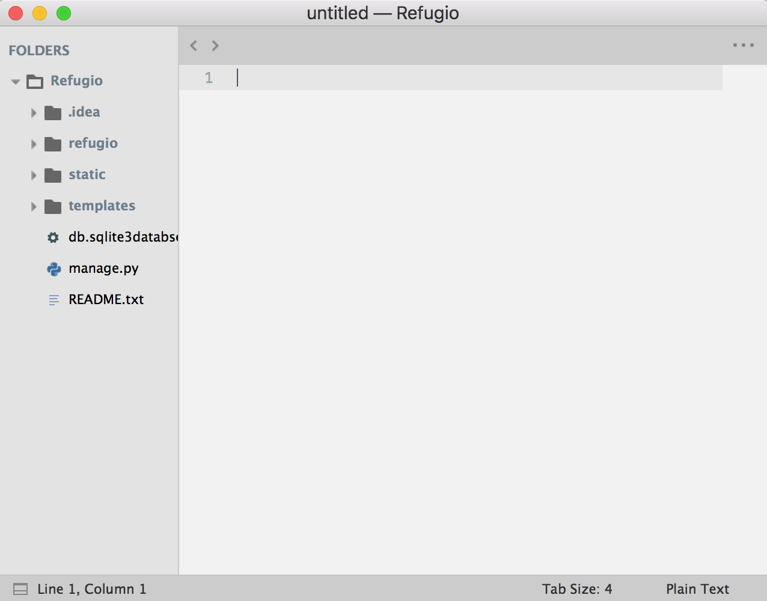Toggle the side bar using status bar icon
This screenshot has width=767, height=601.
20,589
